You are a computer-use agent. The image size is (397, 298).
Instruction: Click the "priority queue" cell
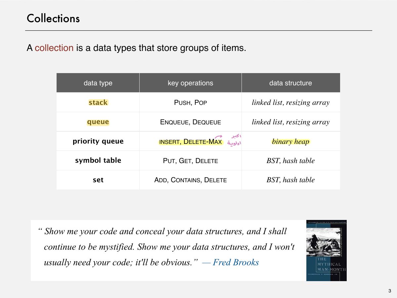[98, 141]
